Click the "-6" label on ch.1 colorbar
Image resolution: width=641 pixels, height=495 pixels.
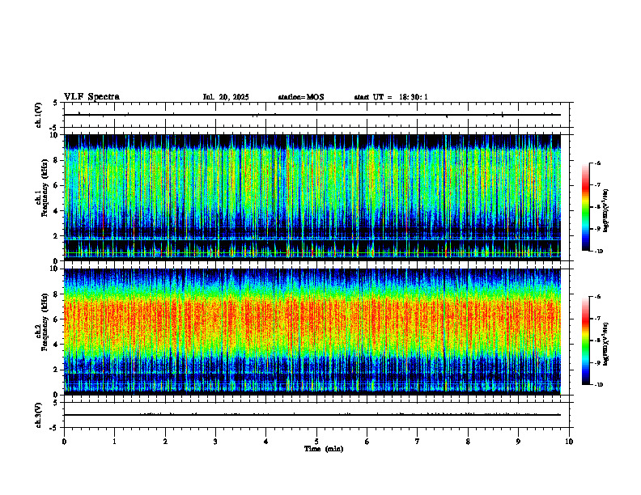[x=597, y=163]
